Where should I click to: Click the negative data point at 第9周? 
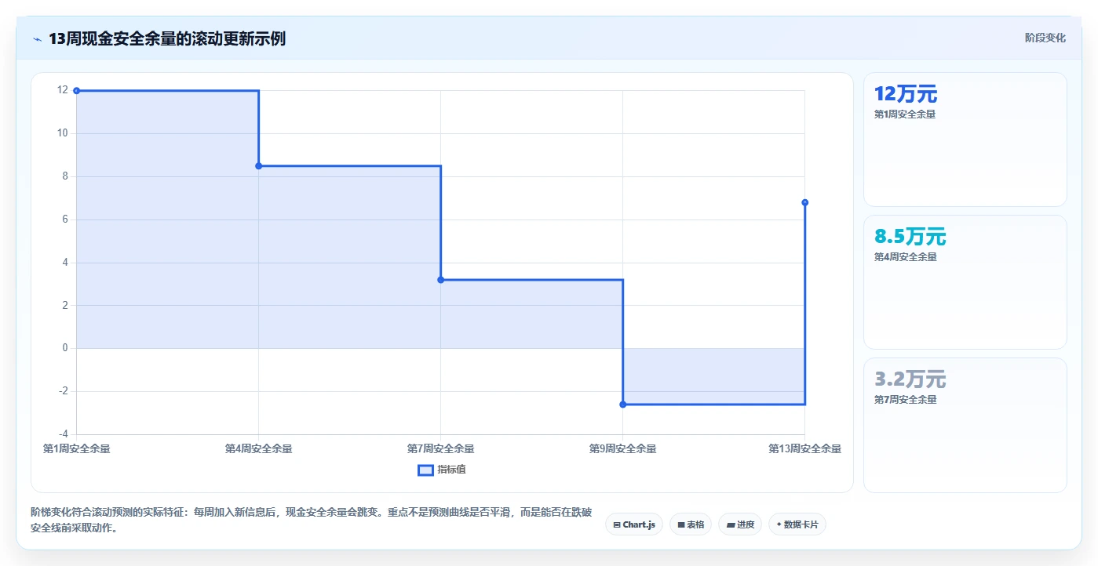[622, 405]
